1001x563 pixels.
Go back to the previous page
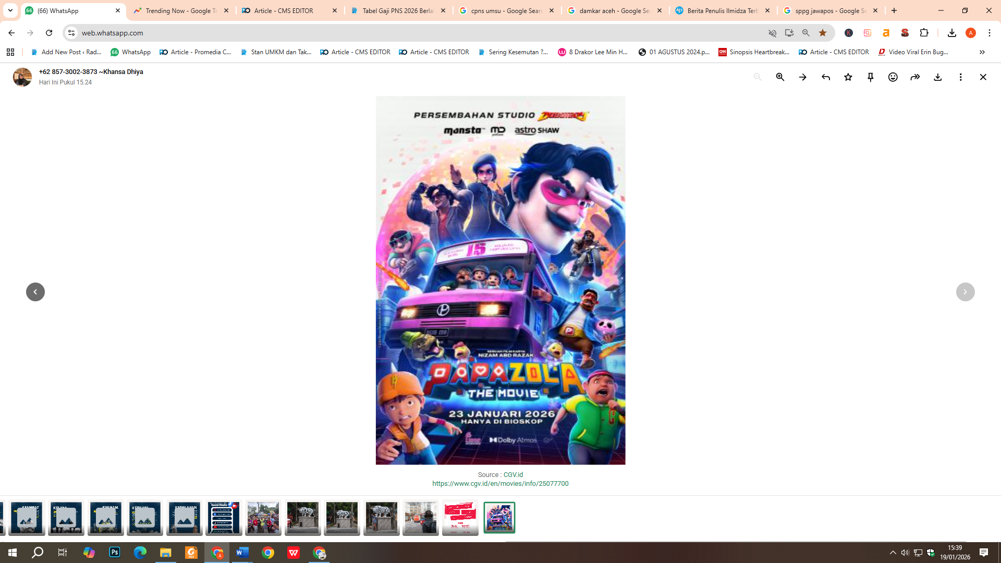click(11, 33)
